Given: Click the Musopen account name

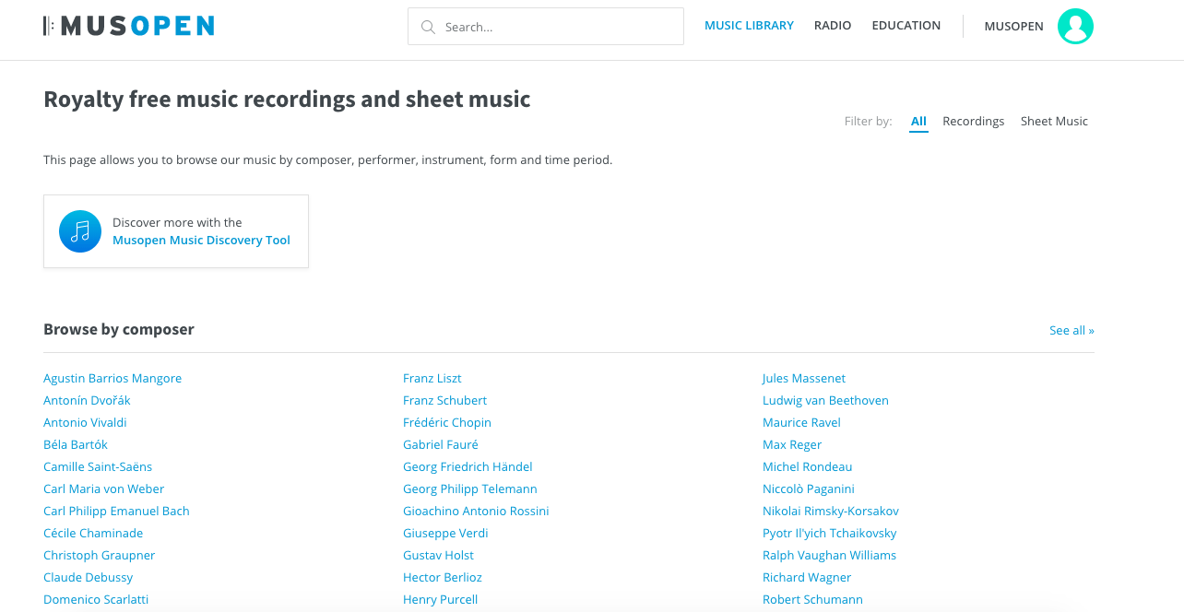Looking at the screenshot, I should (1014, 27).
